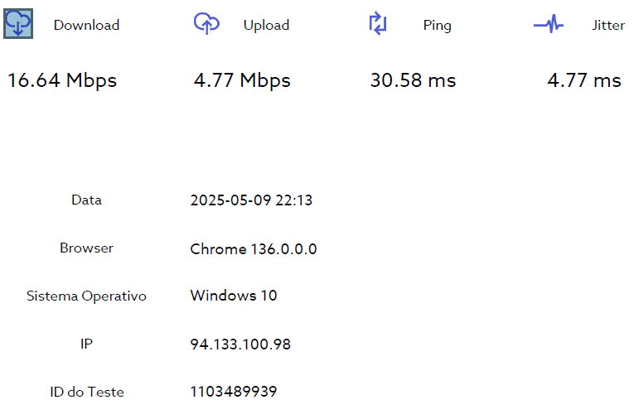Screen dimensions: 634x419
Task: Click the Upload cloud icon
Action: (x=206, y=23)
